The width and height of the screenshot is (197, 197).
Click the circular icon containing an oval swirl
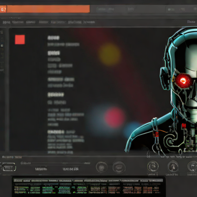click(119, 167)
